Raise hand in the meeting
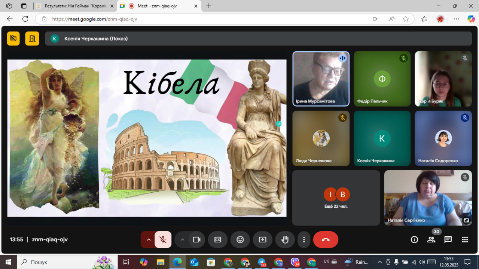 click(x=285, y=239)
